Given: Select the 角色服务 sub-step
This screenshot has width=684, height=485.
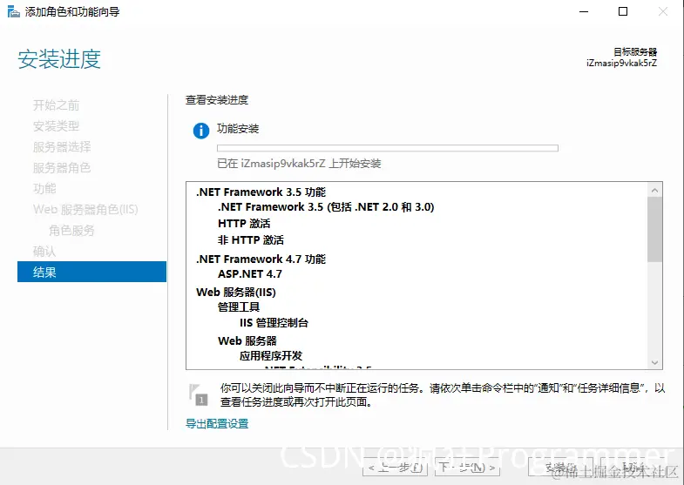Looking at the screenshot, I should 71,231.
